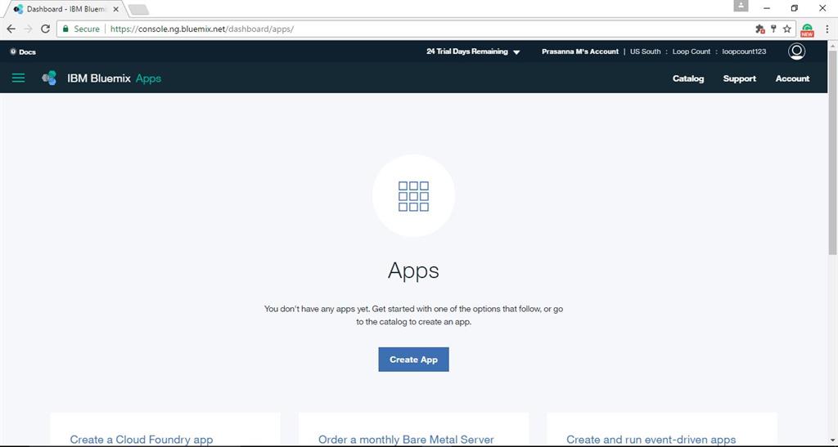Click the large Apps heading
Image resolution: width=838 pixels, height=447 pixels.
coord(413,271)
